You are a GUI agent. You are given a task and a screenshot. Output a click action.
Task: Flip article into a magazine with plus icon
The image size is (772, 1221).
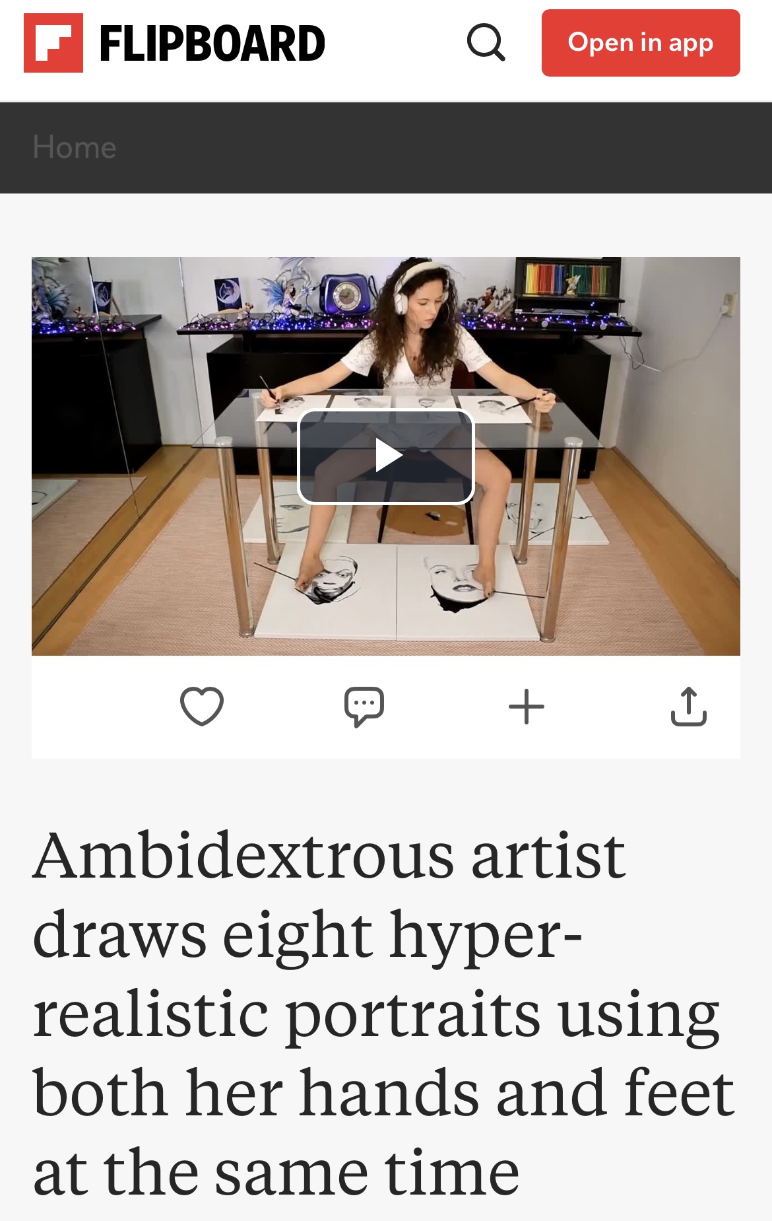pos(527,707)
